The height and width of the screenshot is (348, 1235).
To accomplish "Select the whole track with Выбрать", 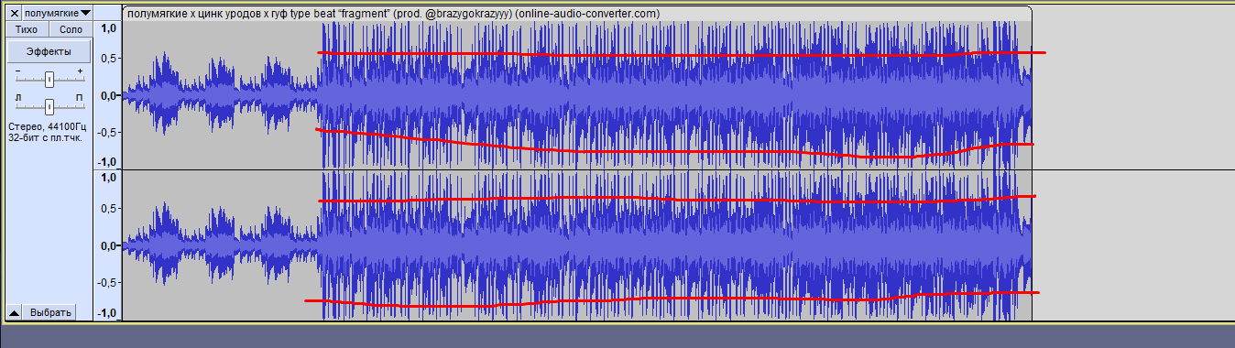I will click(50, 312).
